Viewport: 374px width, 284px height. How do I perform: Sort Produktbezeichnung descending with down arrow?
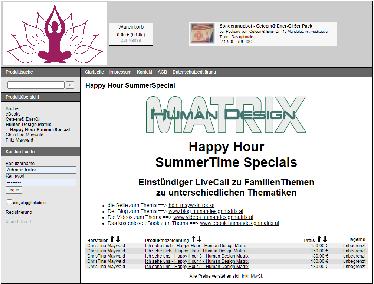coord(199,239)
